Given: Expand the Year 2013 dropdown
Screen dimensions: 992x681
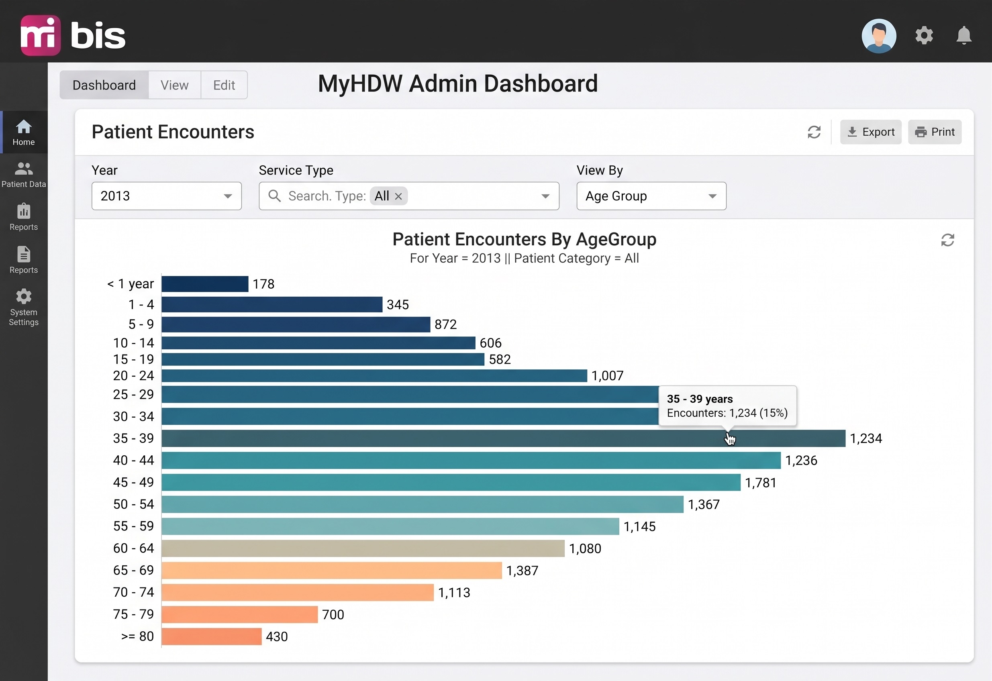Looking at the screenshot, I should pyautogui.click(x=167, y=196).
